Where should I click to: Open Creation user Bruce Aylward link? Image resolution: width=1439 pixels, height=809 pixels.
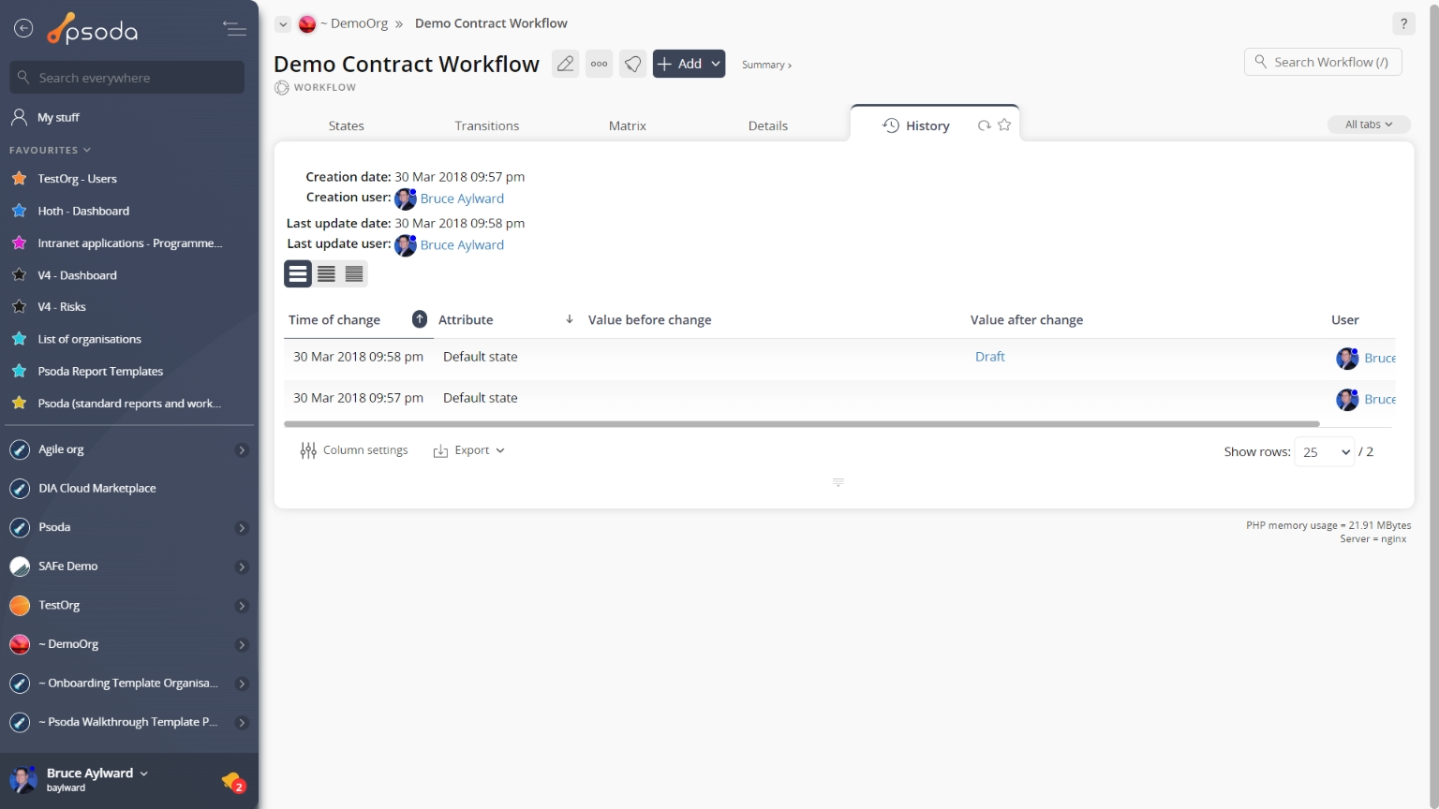[x=462, y=199]
